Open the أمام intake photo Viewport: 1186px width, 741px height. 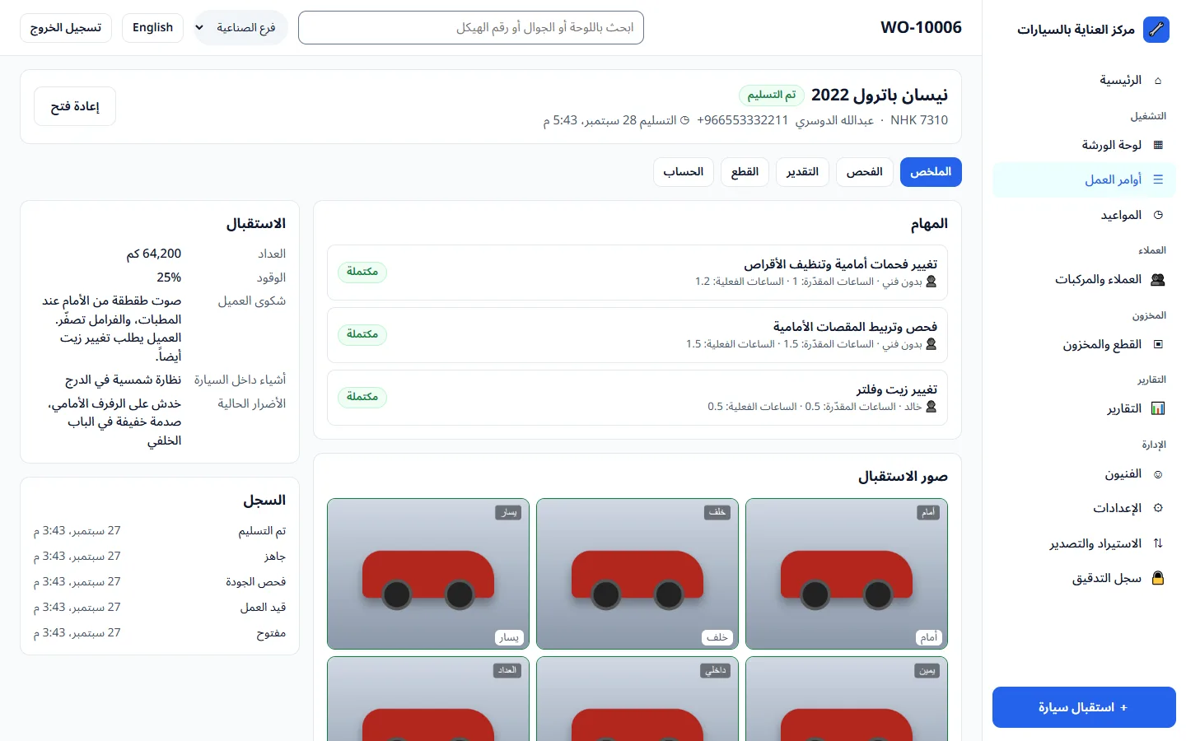tap(847, 574)
